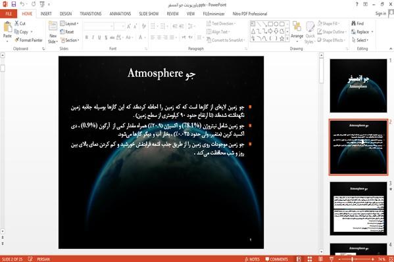Open Text Direction dropdown
The image size is (394, 262).
221,24
